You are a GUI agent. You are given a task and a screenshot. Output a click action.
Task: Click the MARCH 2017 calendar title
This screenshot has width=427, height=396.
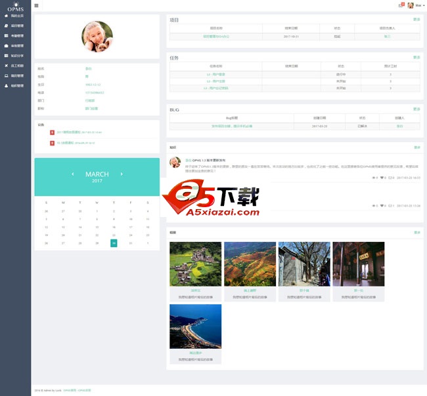tap(97, 176)
